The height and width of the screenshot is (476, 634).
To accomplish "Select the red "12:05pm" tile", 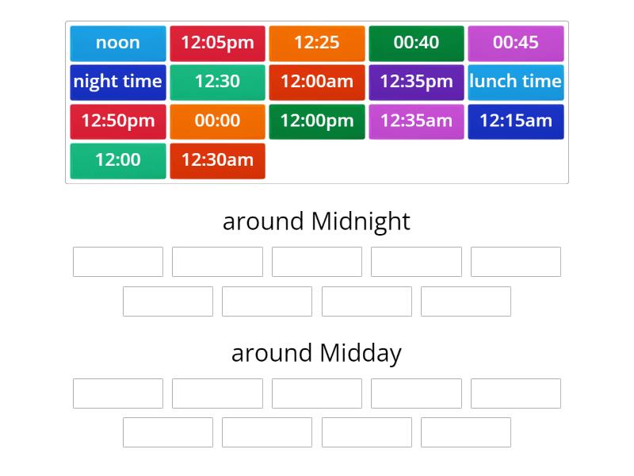I will [x=217, y=43].
